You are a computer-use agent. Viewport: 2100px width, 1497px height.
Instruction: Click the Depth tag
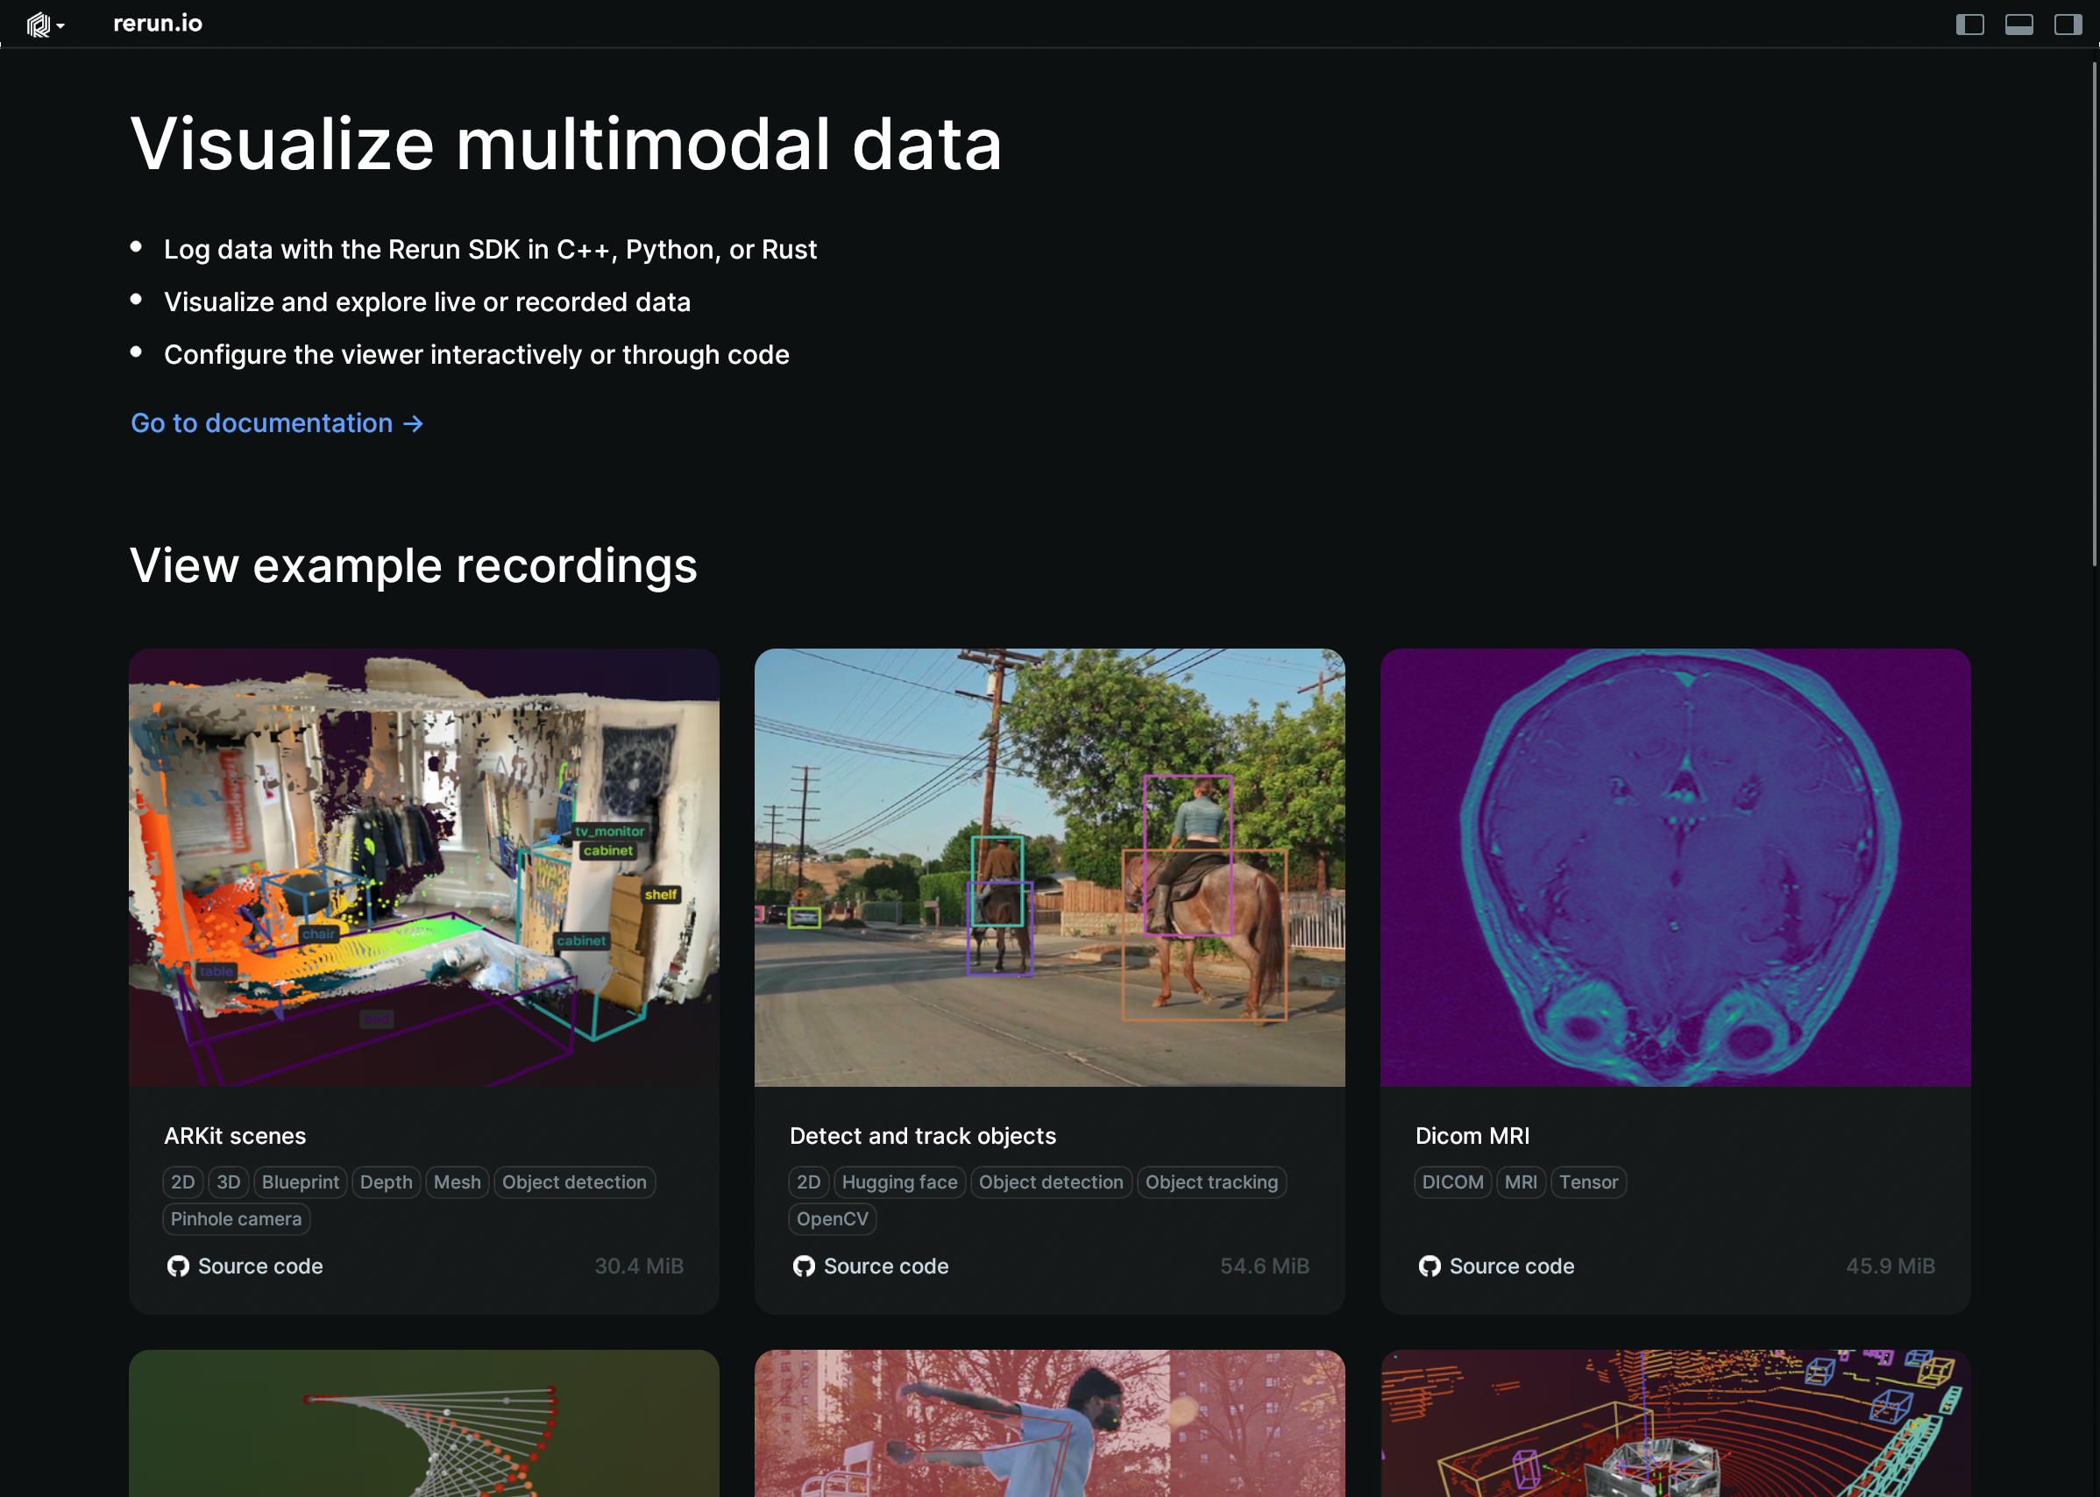click(x=387, y=1181)
